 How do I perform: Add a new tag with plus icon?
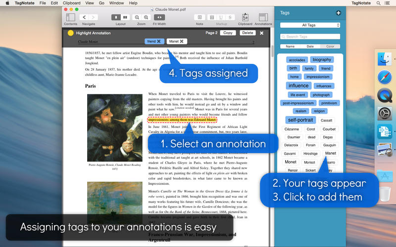click(339, 13)
